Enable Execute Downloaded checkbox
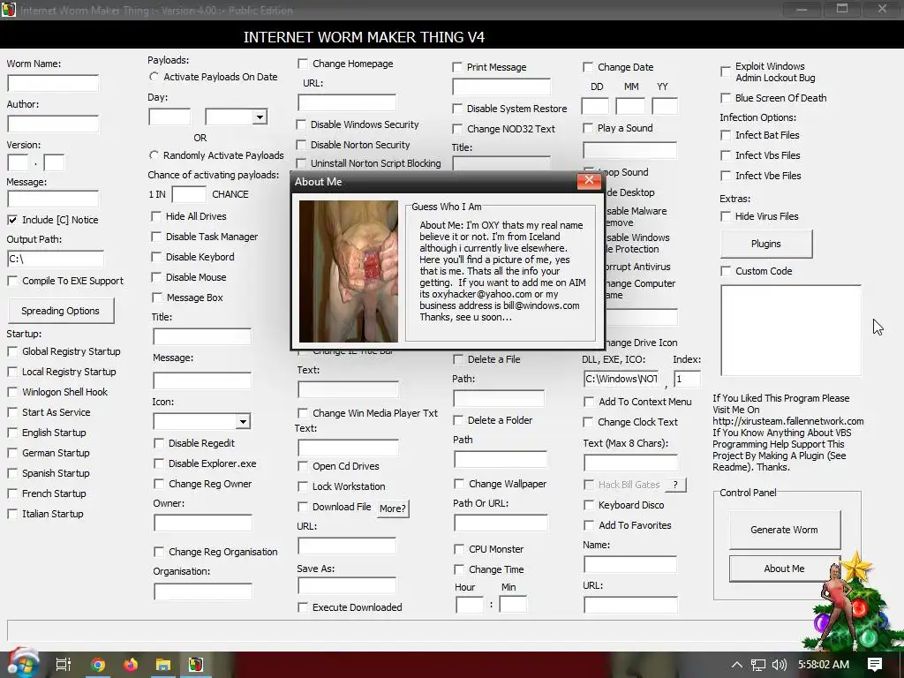The height and width of the screenshot is (678, 904). tap(303, 607)
